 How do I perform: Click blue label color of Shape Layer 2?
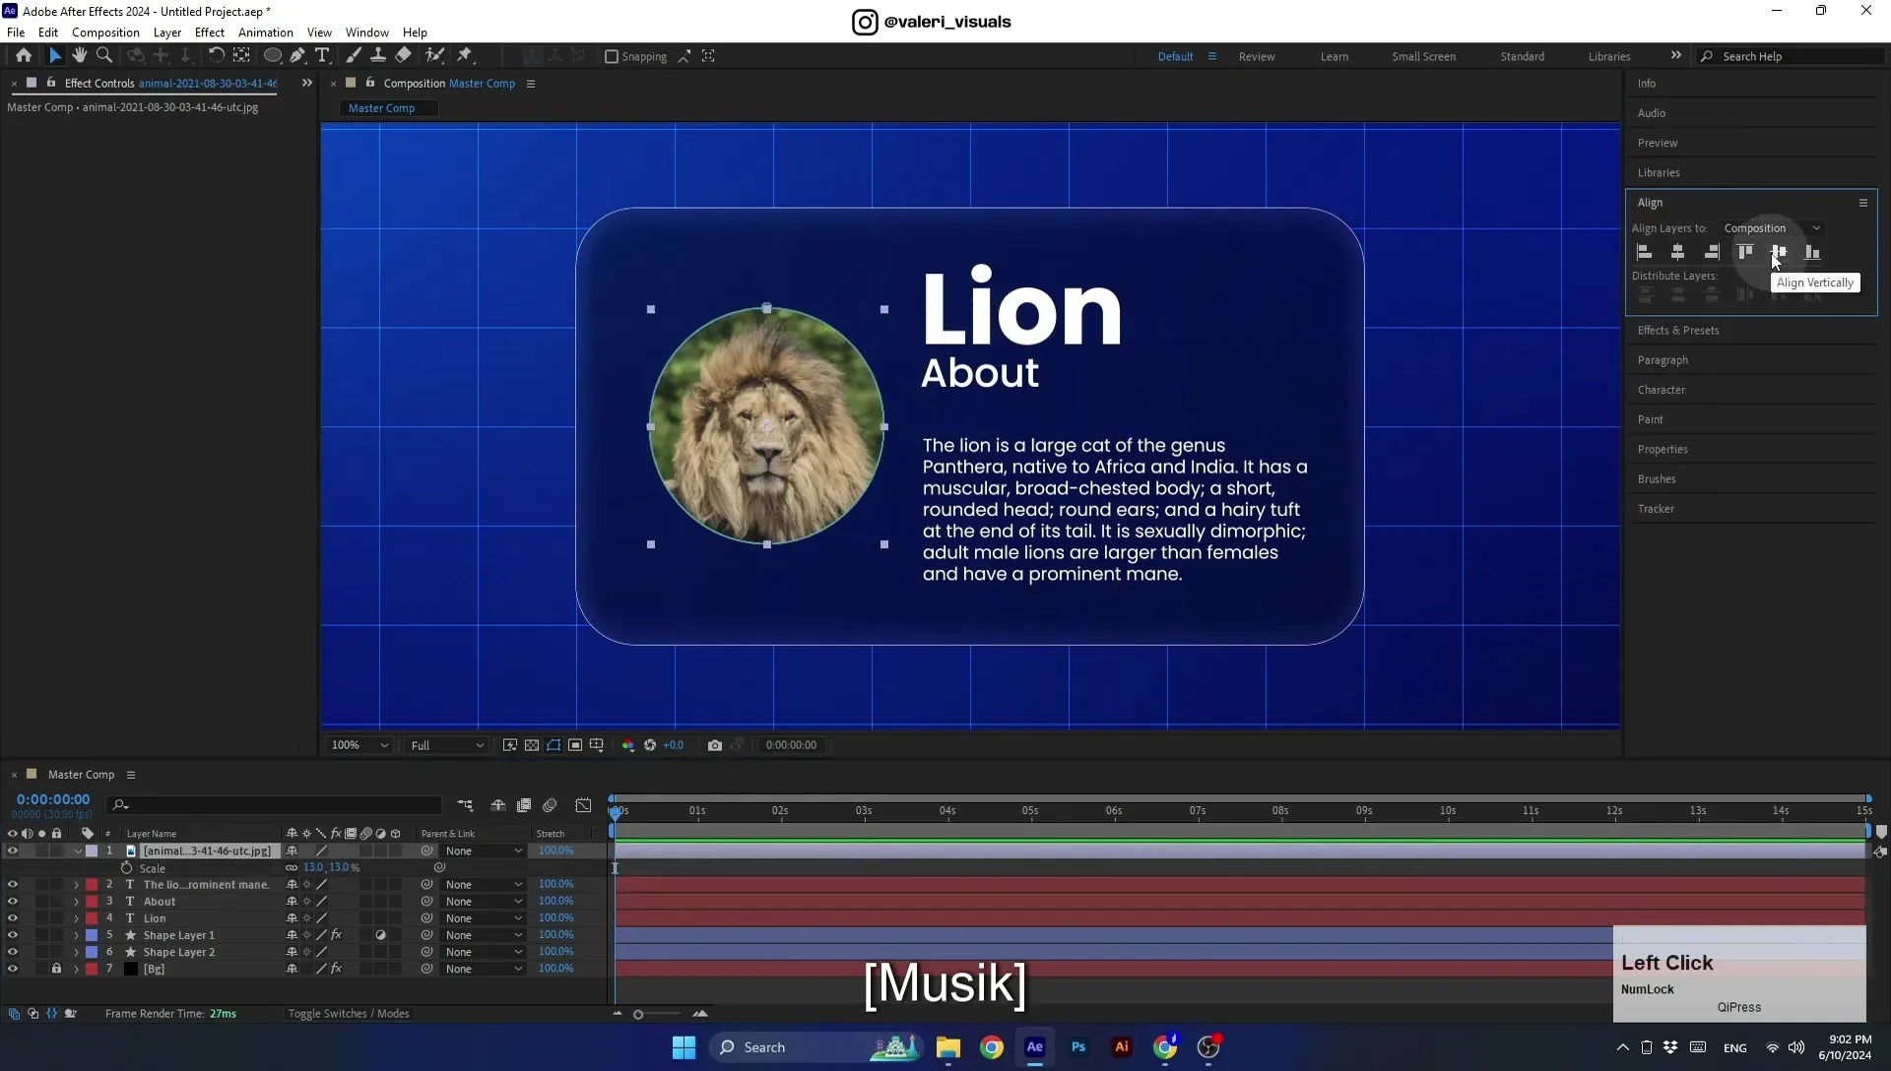pyautogui.click(x=92, y=952)
